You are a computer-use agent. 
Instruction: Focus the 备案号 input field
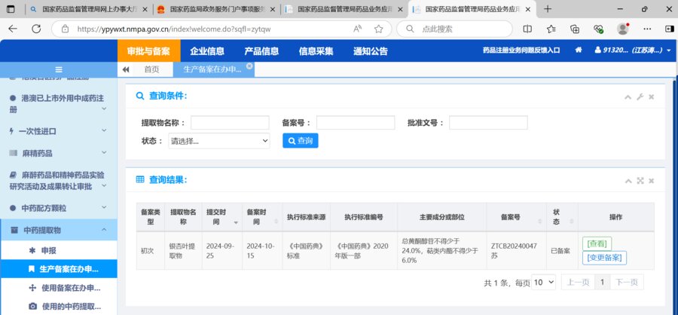click(x=356, y=123)
